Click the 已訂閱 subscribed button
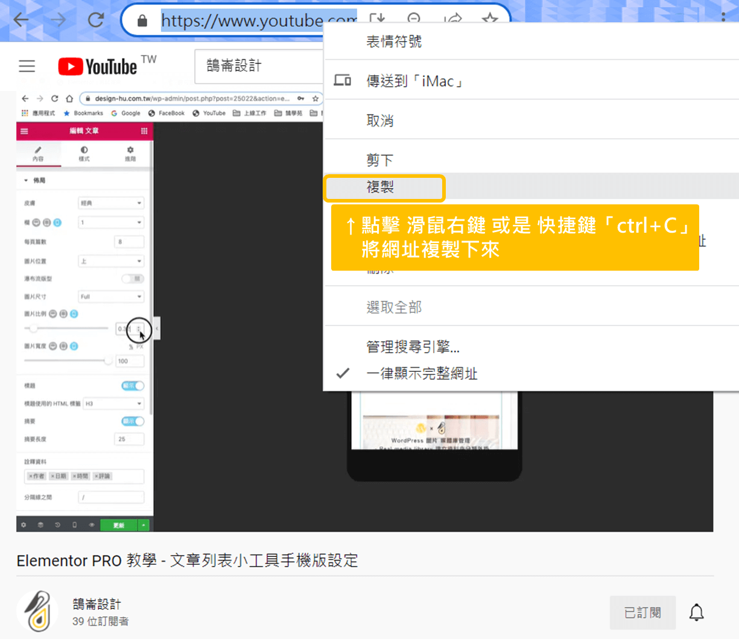Viewport: 739px width, 639px height. [x=642, y=612]
